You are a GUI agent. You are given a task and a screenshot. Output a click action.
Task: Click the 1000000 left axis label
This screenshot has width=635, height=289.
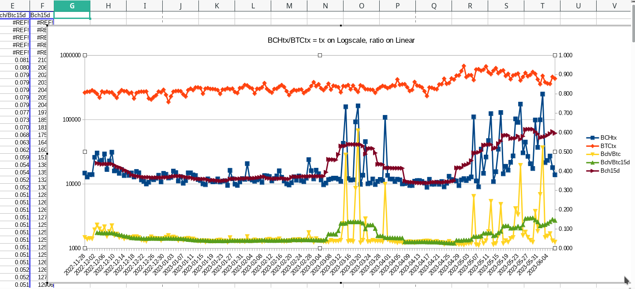point(70,56)
